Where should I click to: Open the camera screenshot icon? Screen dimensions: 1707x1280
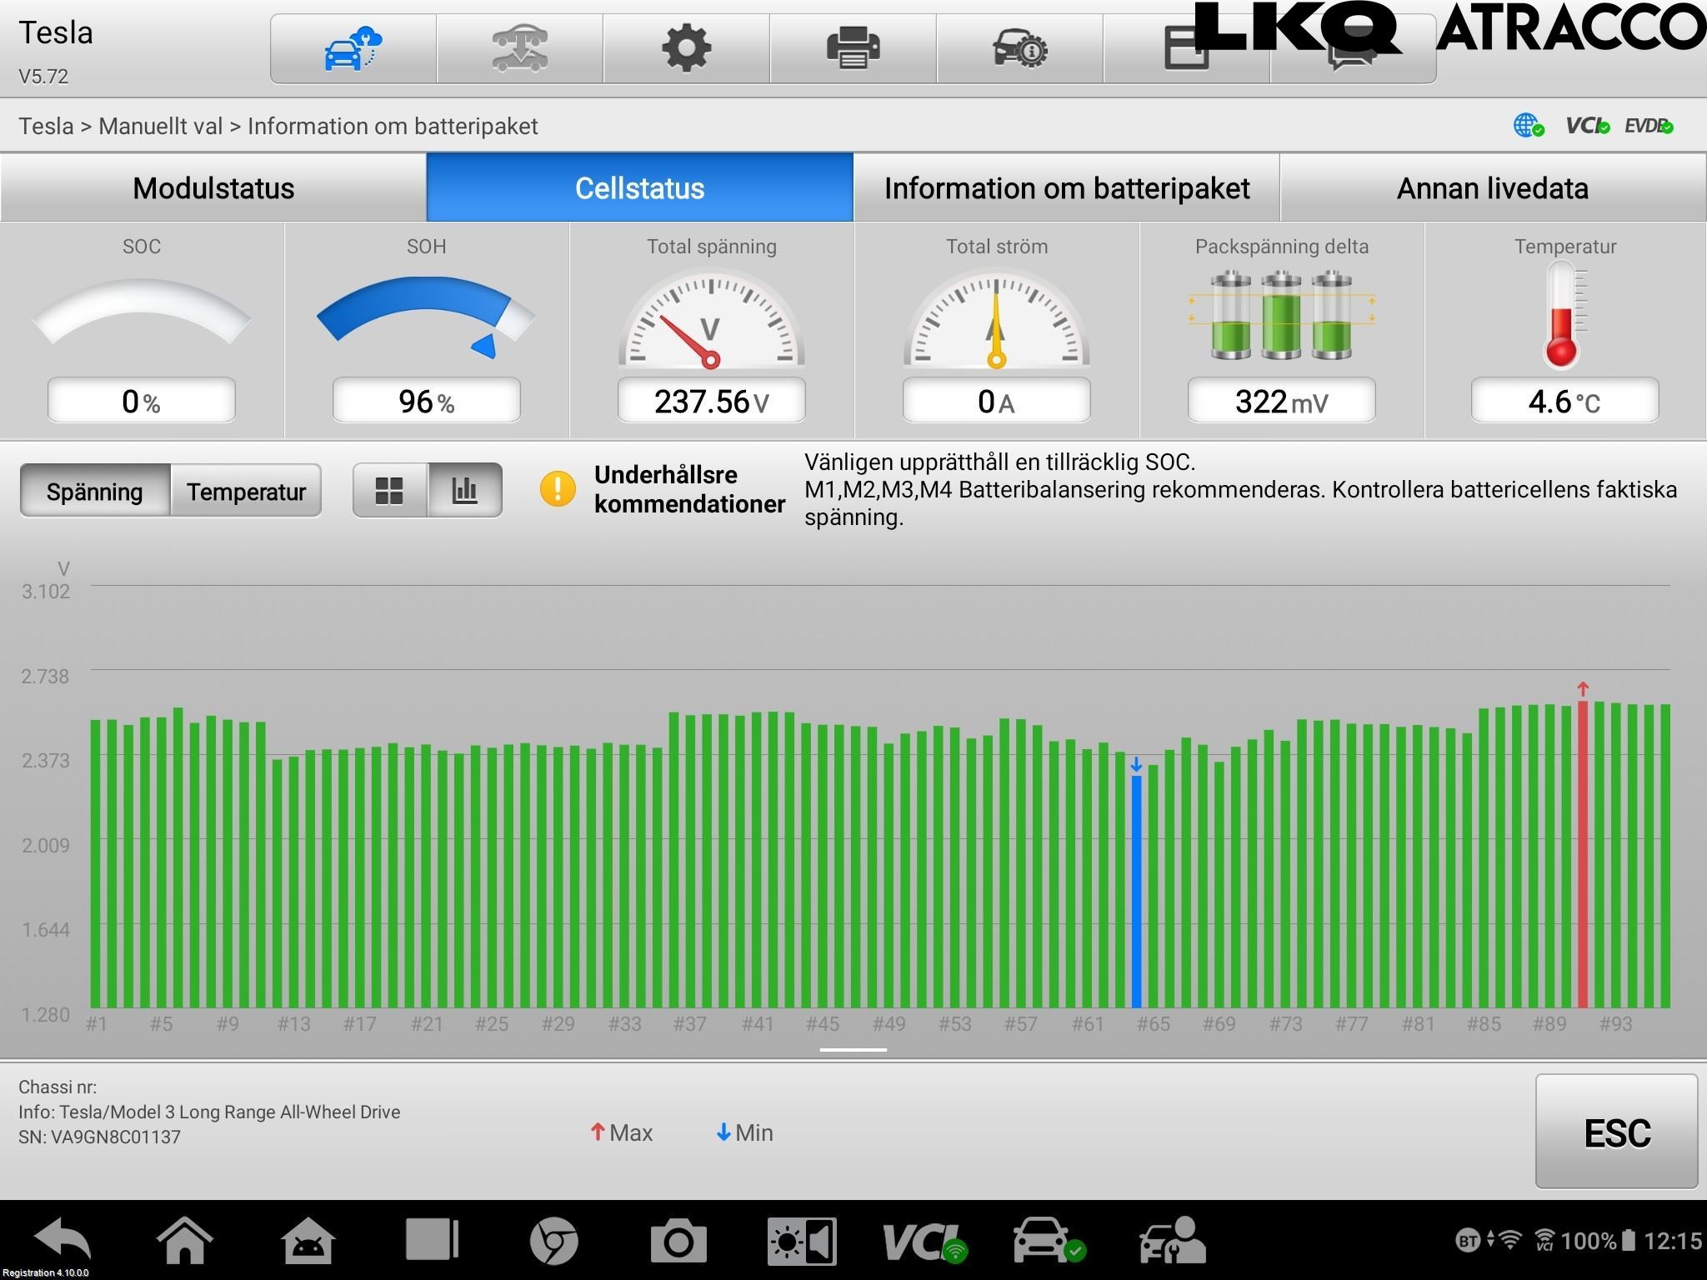(678, 1242)
